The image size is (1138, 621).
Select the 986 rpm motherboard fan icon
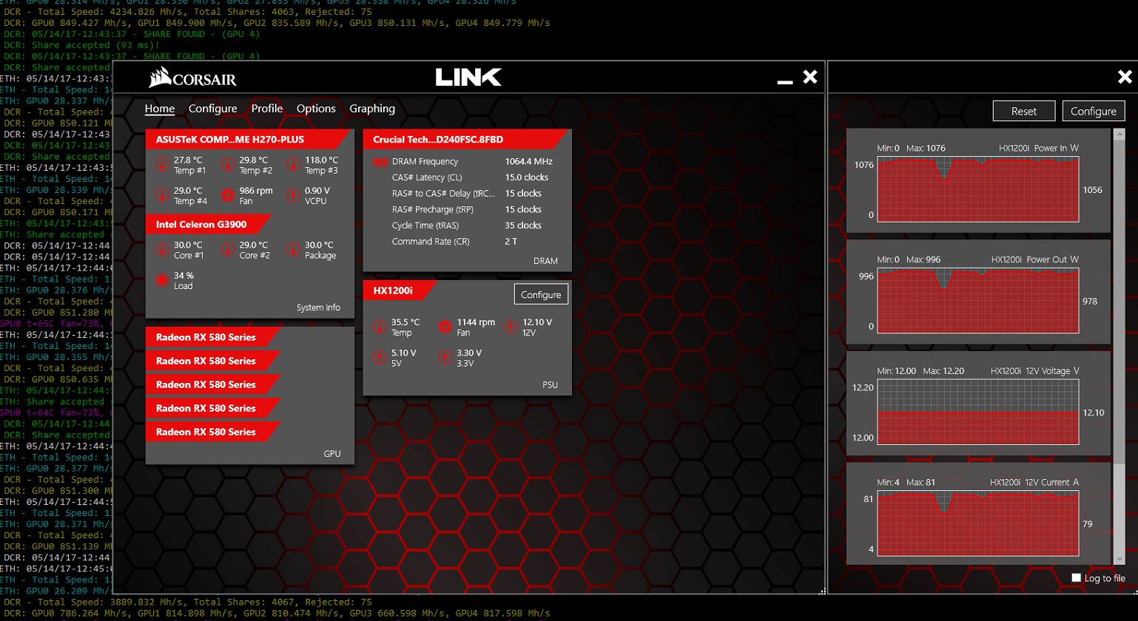coord(228,195)
